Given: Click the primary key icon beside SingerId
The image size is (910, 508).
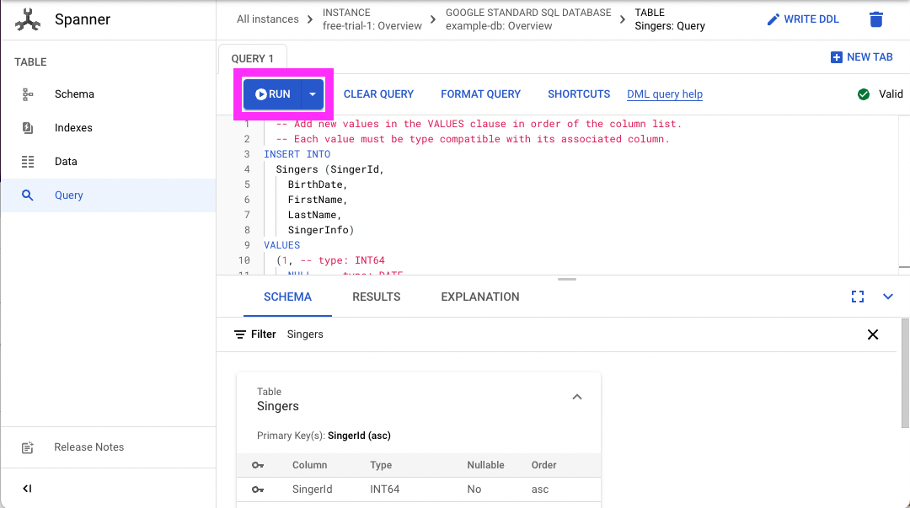Looking at the screenshot, I should click(x=258, y=489).
